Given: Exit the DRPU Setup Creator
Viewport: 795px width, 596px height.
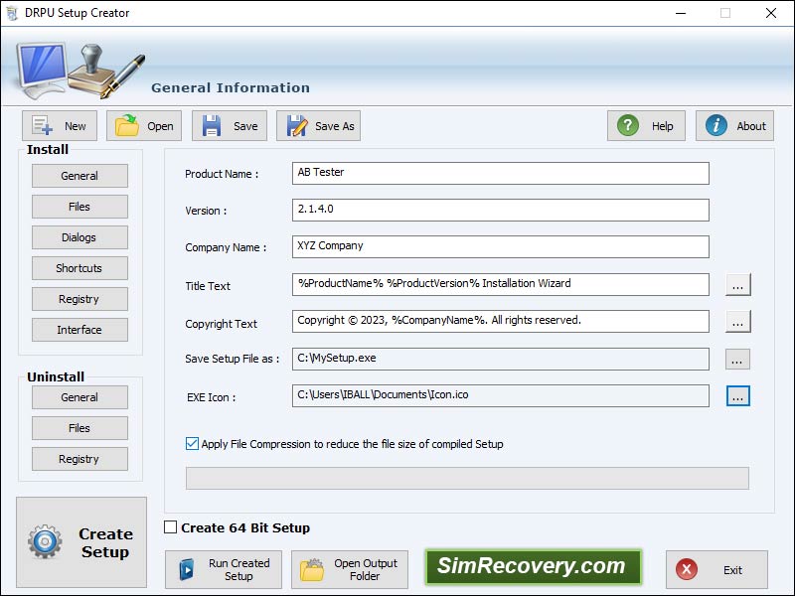Looking at the screenshot, I should [x=715, y=569].
